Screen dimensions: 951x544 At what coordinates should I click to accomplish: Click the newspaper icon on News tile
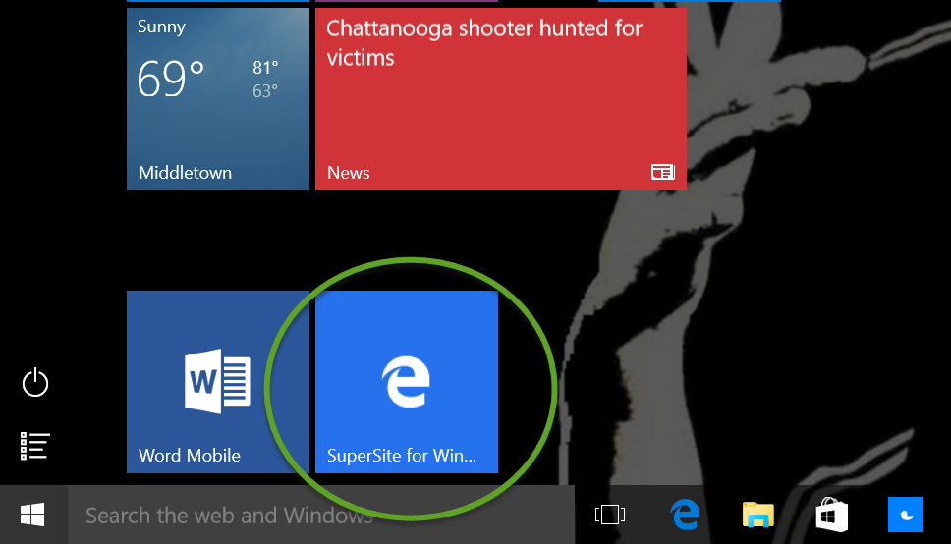click(x=663, y=173)
